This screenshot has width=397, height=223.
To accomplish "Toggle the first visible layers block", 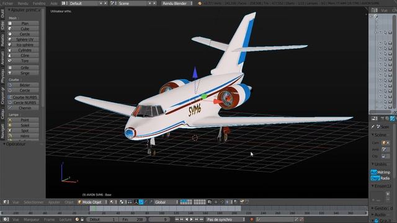I will pyautogui.click(x=186, y=202).
